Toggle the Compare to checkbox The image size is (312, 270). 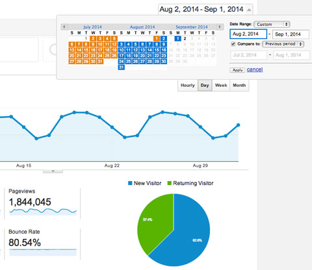233,44
